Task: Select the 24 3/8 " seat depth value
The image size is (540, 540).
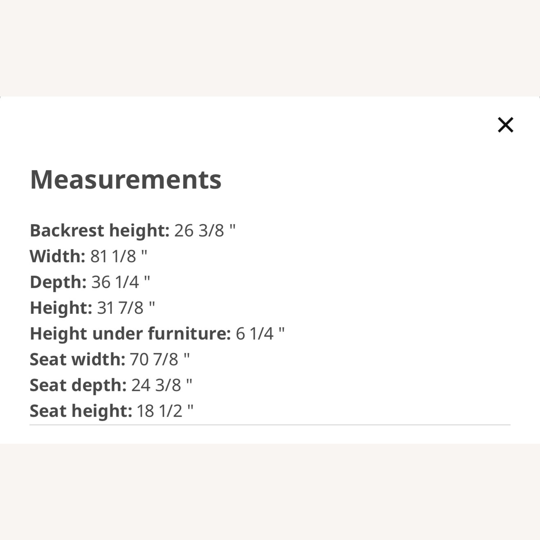Action: point(162,385)
